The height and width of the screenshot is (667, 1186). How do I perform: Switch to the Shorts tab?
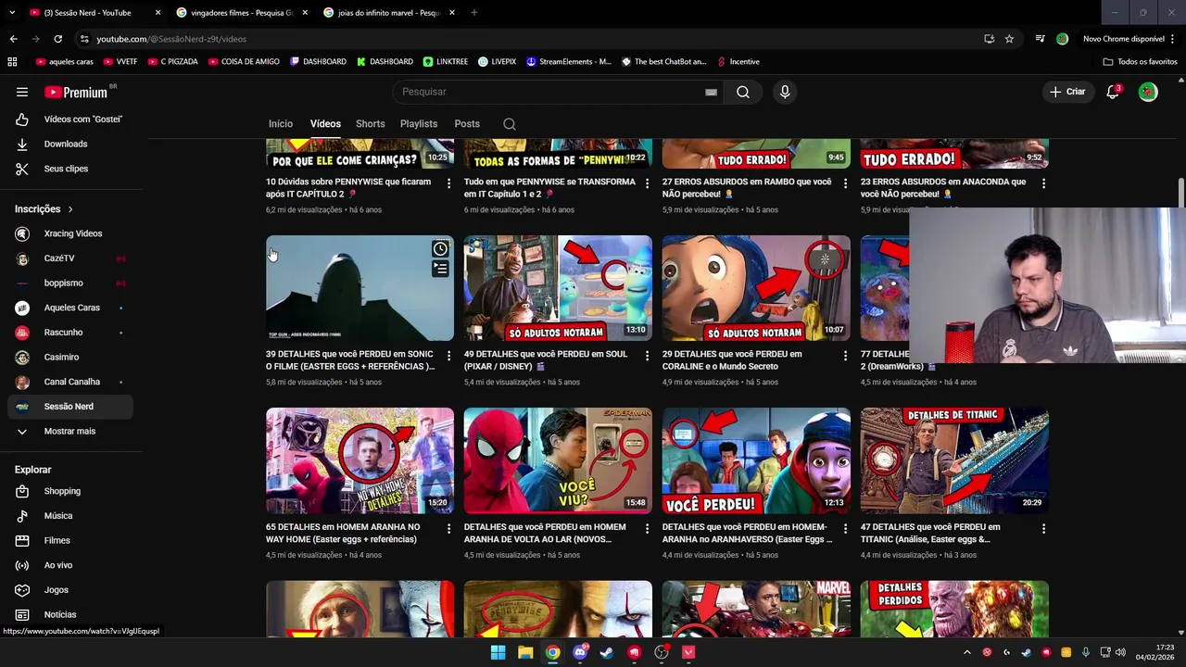click(x=370, y=124)
